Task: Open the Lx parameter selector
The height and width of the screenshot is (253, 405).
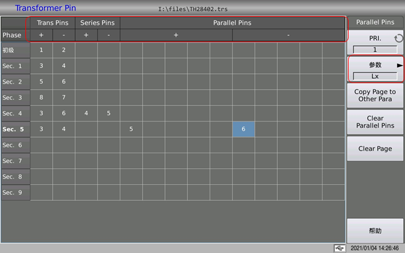Action: (x=375, y=76)
